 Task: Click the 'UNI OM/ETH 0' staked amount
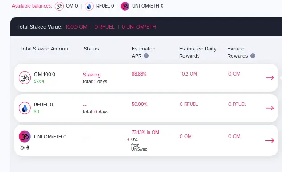pyautogui.click(x=50, y=137)
